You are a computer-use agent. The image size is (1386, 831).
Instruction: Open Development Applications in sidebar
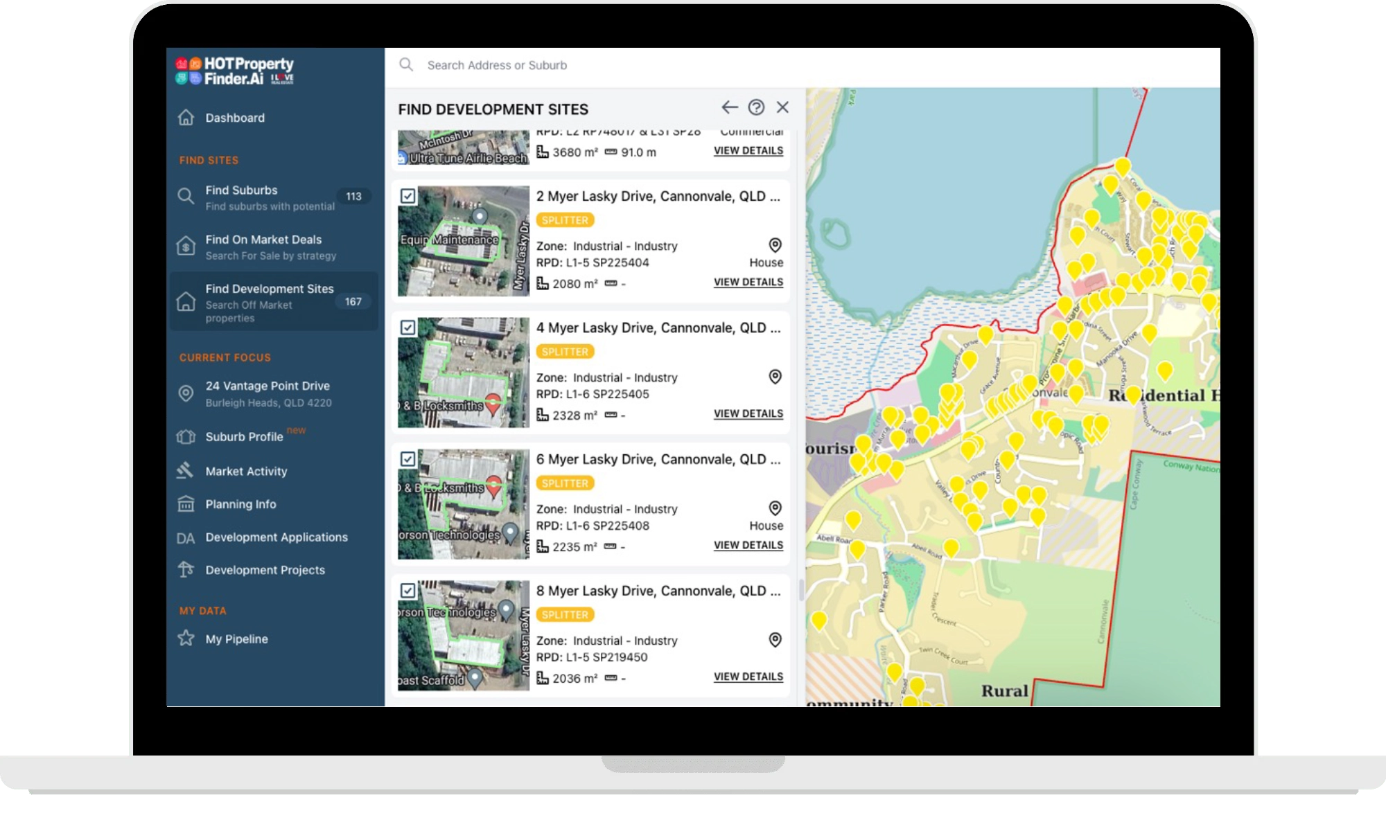(276, 537)
